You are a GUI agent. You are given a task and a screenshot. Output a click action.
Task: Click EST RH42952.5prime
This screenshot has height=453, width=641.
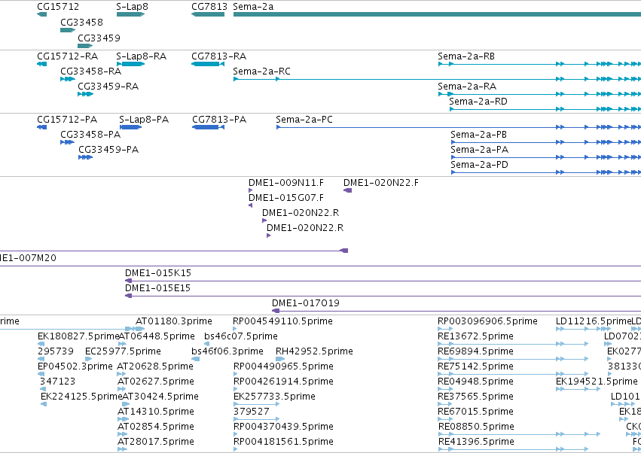[x=314, y=351]
